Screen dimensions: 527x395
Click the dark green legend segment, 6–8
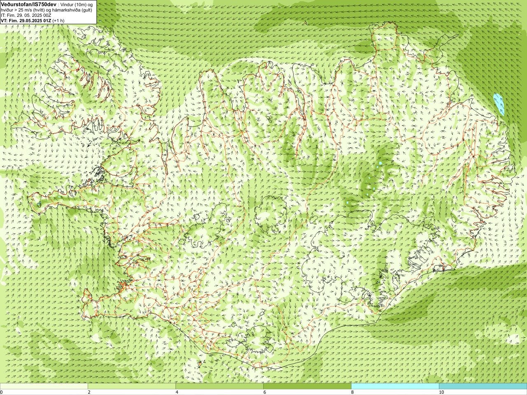[307, 386]
